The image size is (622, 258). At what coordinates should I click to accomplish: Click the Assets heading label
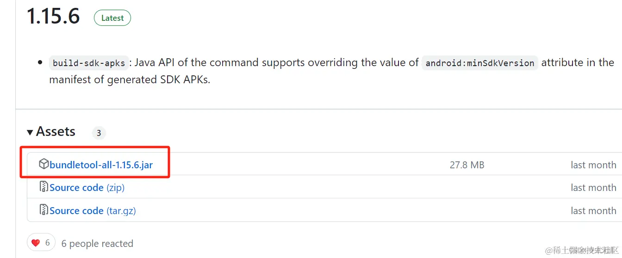(x=56, y=132)
